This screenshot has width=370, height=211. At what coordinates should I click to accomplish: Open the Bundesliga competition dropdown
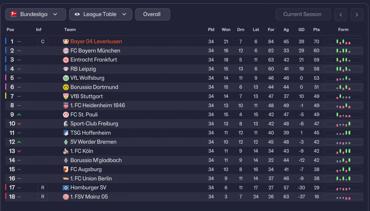pos(36,14)
